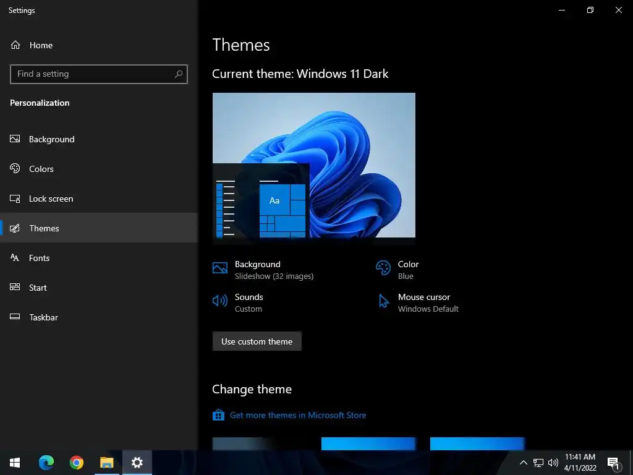The width and height of the screenshot is (633, 475).
Task: Click the search magnifier icon
Action: pos(179,74)
